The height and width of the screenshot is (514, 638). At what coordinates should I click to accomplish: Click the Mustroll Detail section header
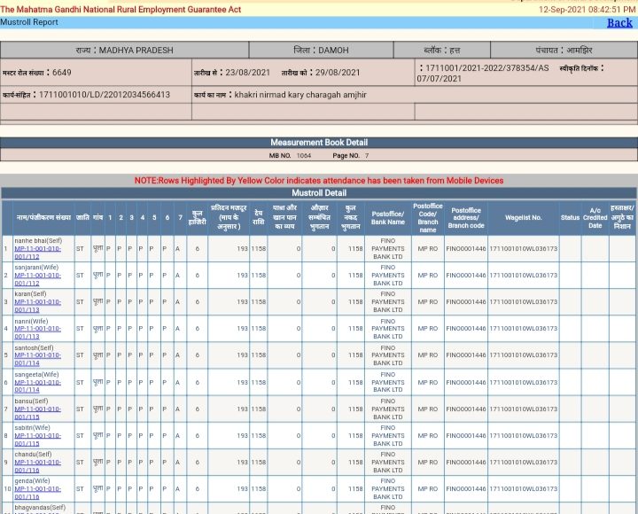click(319, 193)
